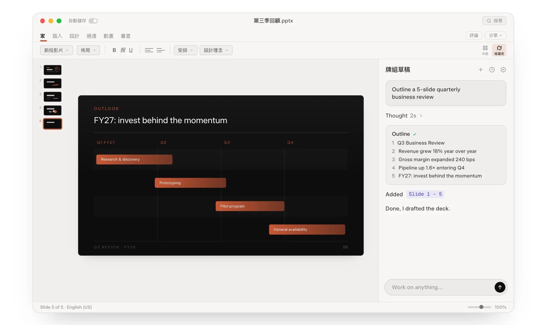Image resolution: width=544 pixels, height=325 pixels.
Task: Click outline item Q3 Business Review
Action: [x=421, y=143]
